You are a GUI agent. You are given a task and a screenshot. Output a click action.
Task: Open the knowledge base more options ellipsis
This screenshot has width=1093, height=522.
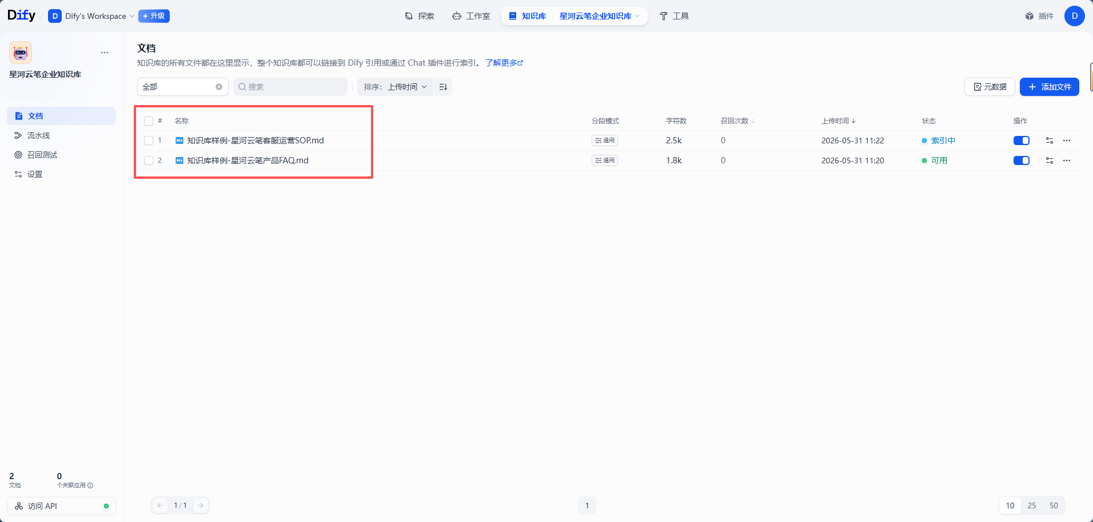[x=105, y=53]
